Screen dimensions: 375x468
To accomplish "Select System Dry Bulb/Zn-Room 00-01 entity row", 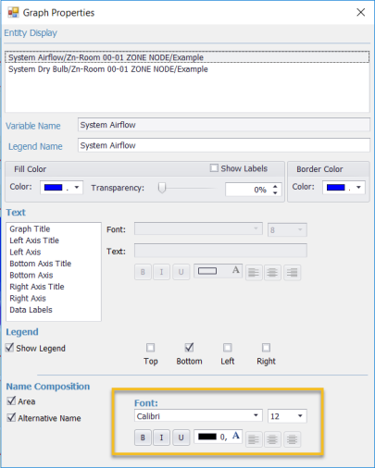I will 187,69.
